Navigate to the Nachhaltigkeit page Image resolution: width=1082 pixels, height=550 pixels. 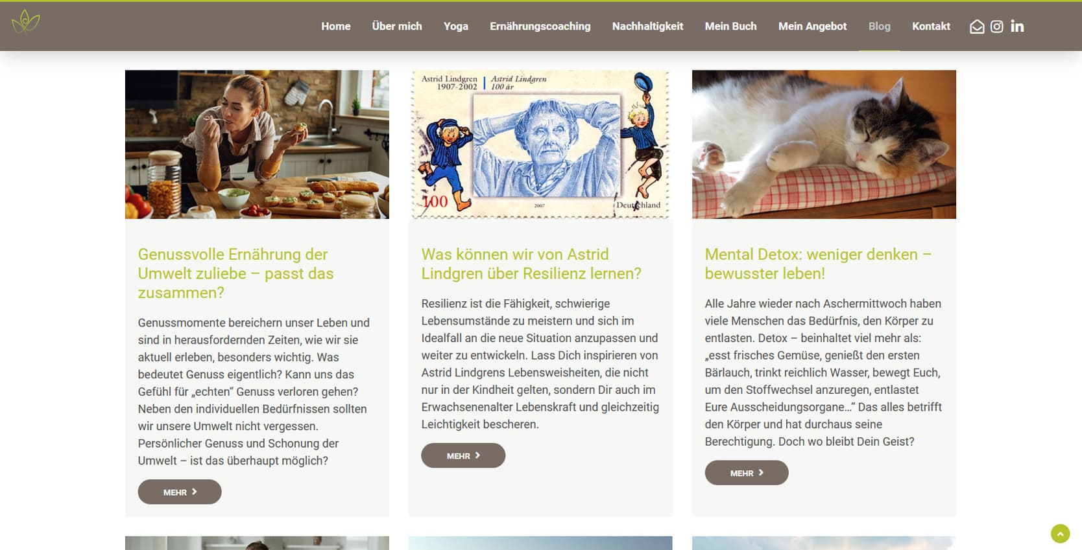pyautogui.click(x=647, y=27)
